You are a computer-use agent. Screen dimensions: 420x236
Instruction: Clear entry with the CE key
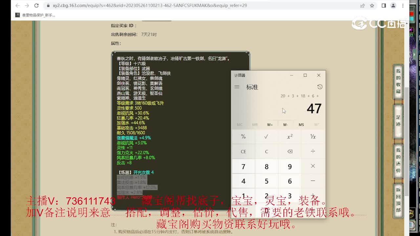[243, 151]
